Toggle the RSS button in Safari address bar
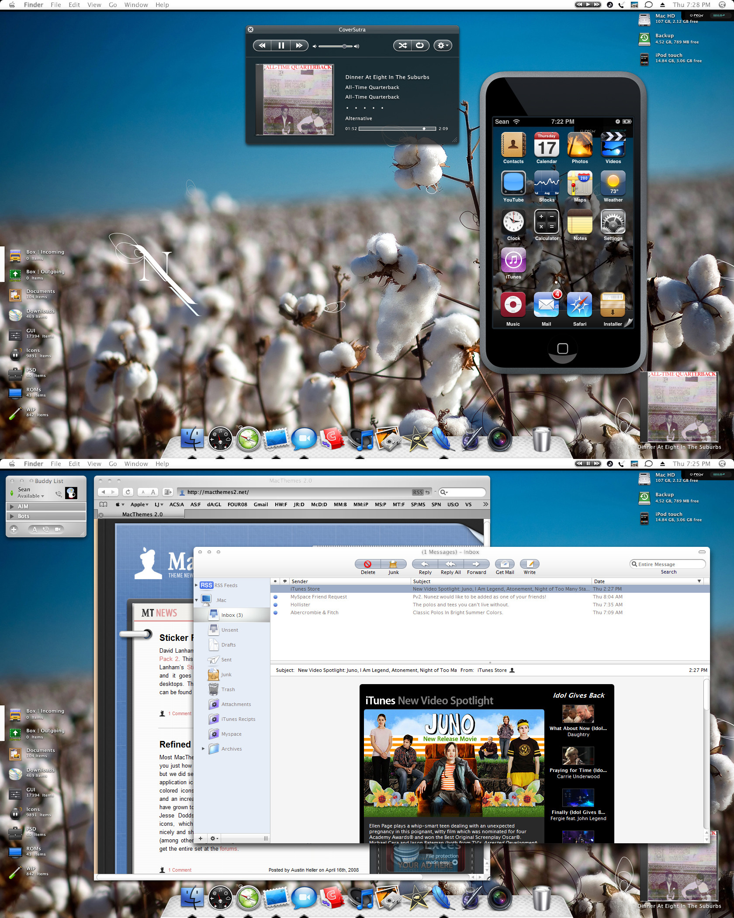734x918 pixels. [418, 492]
